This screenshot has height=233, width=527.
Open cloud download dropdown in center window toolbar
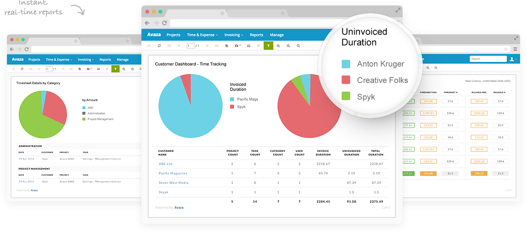click(x=238, y=46)
